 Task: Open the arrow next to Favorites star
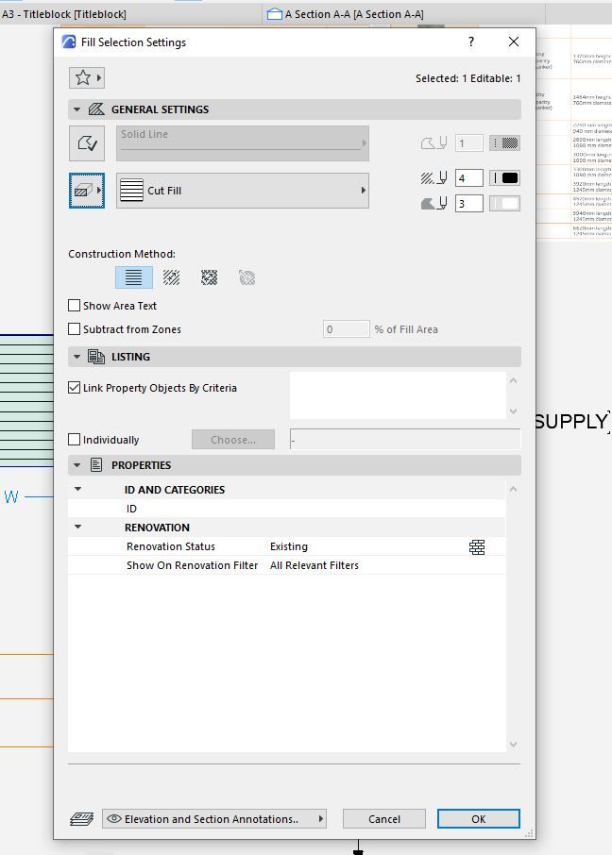[99, 78]
